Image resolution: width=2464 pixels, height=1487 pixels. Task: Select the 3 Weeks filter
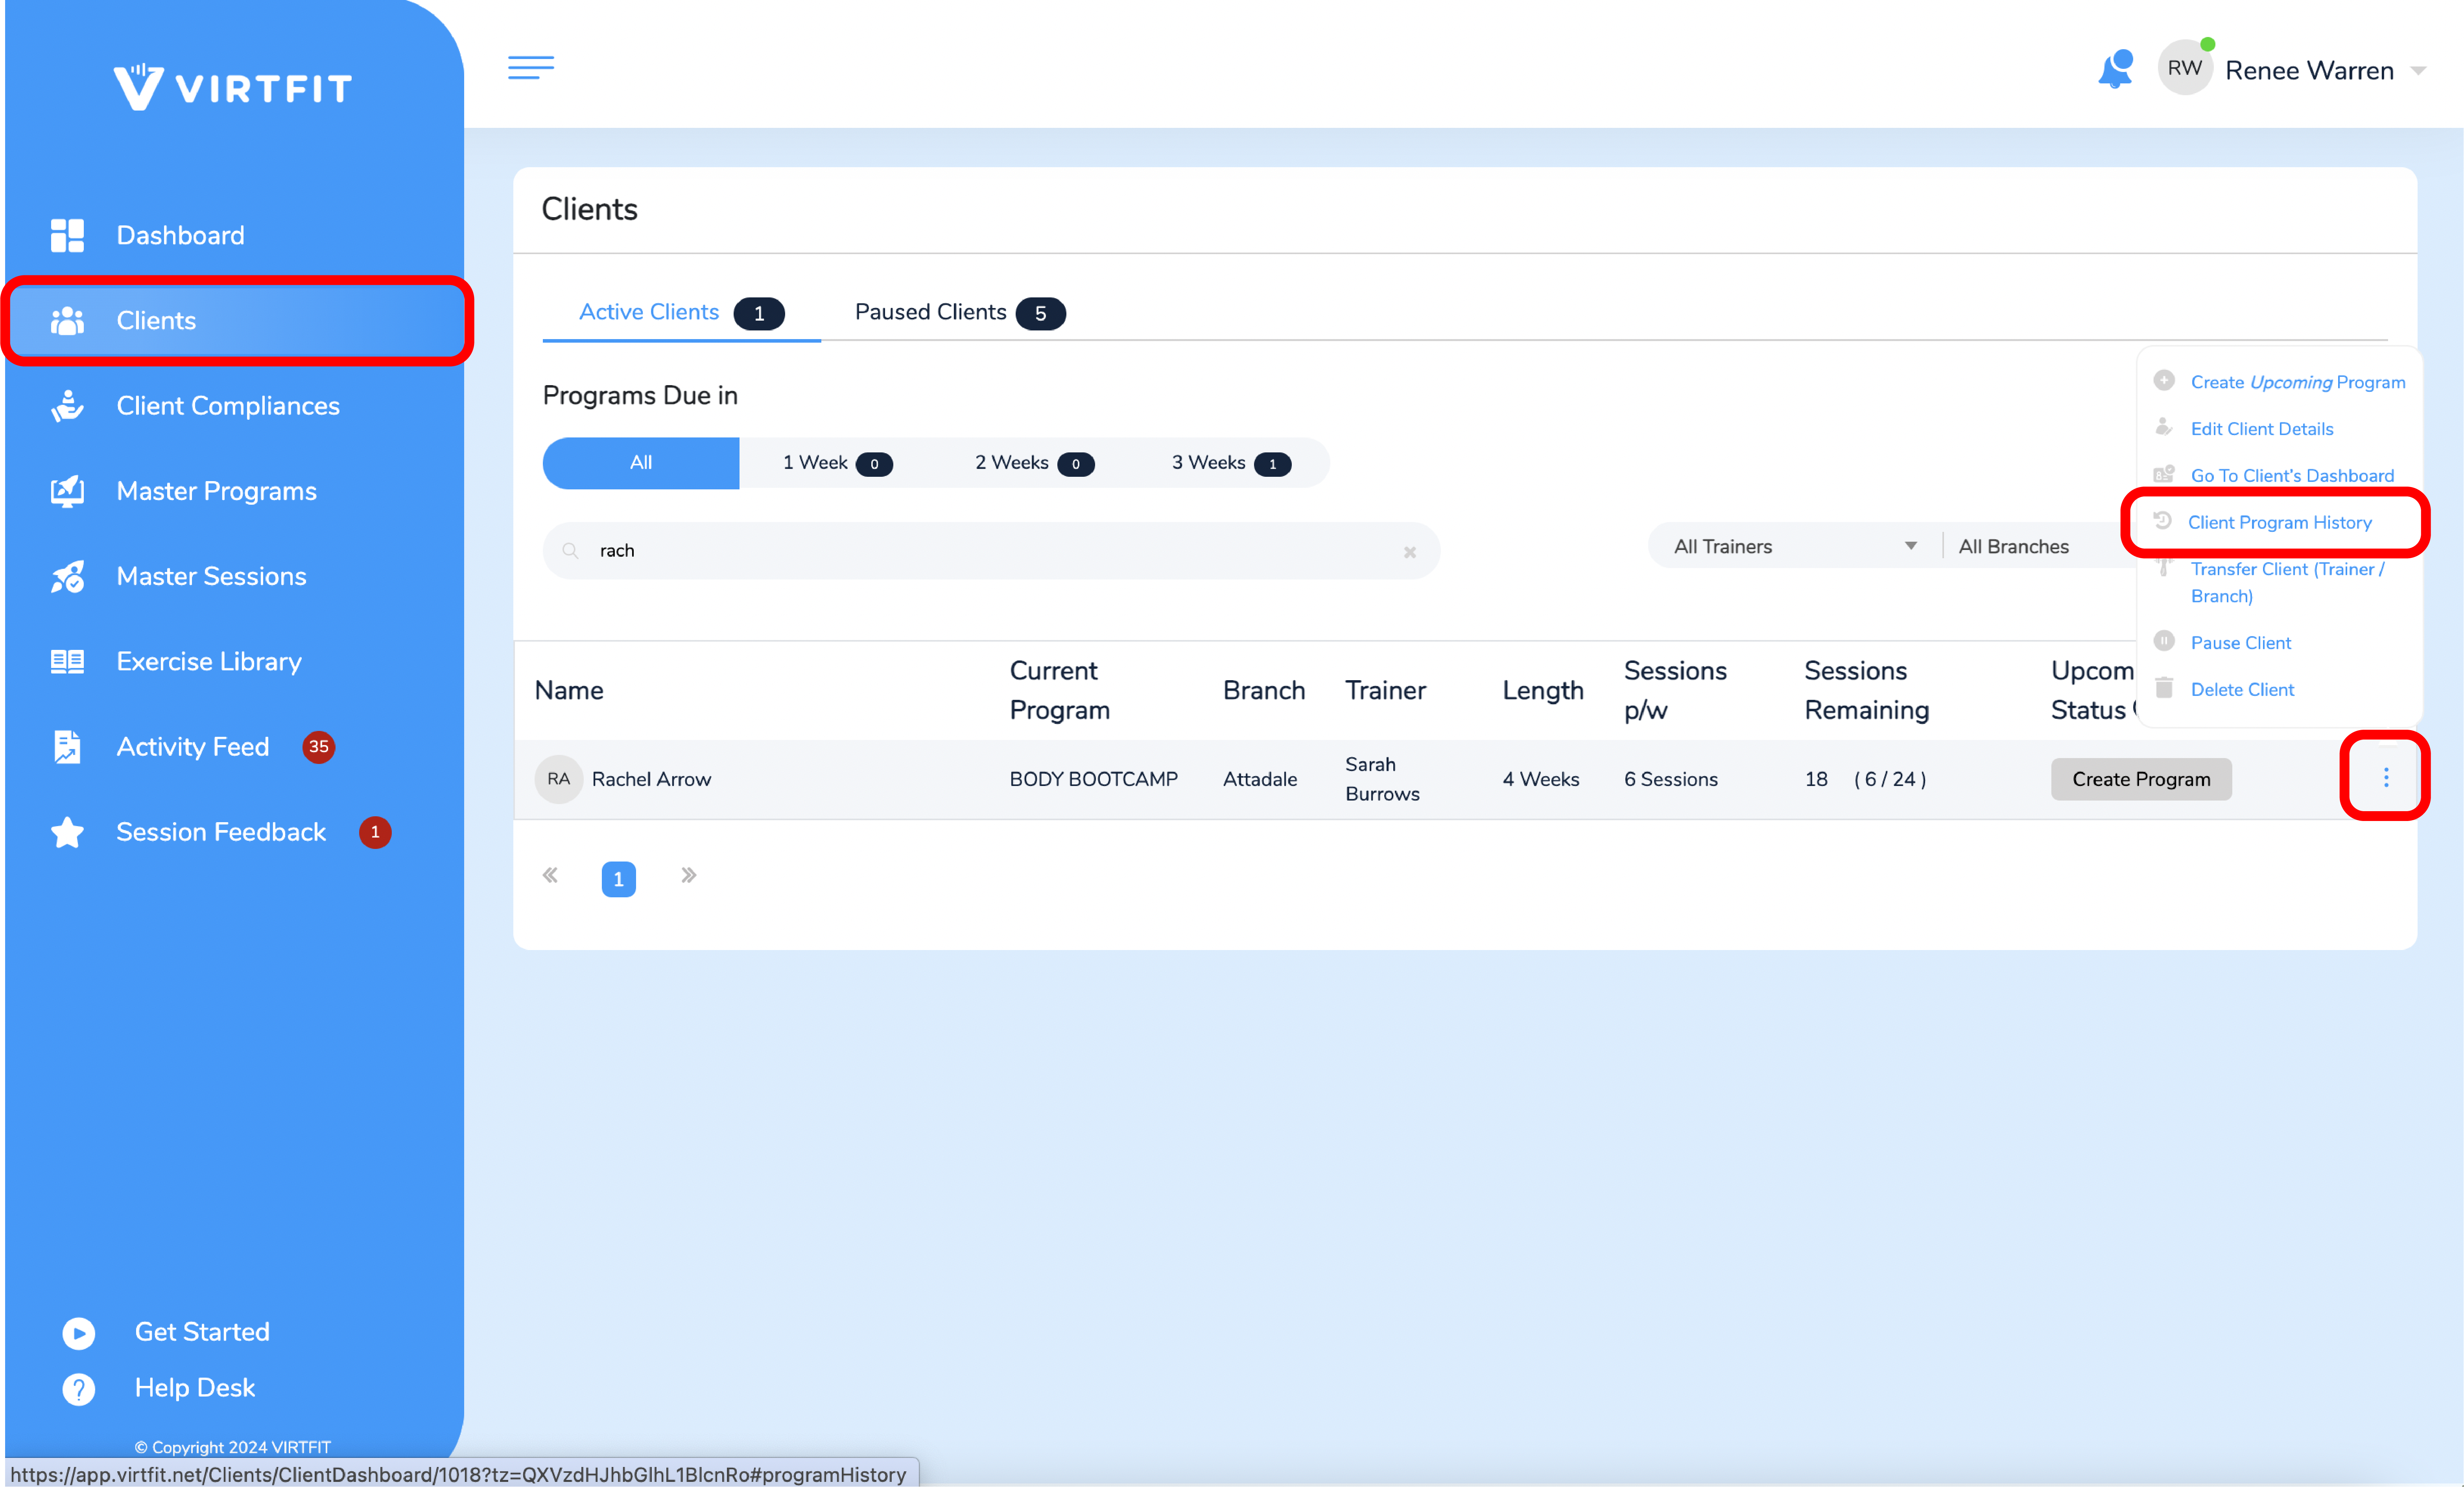[x=1231, y=463]
